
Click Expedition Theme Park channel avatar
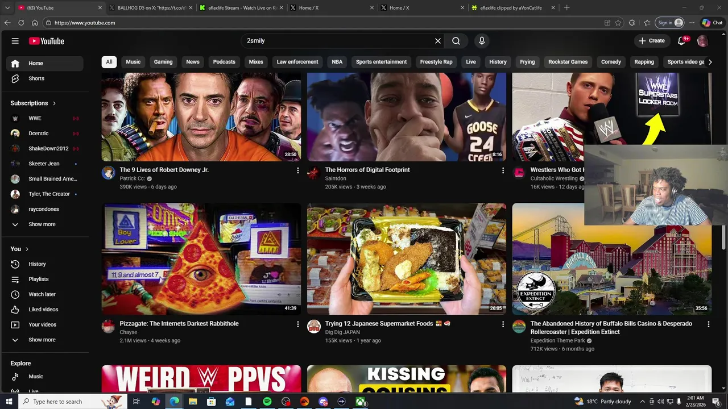click(519, 326)
